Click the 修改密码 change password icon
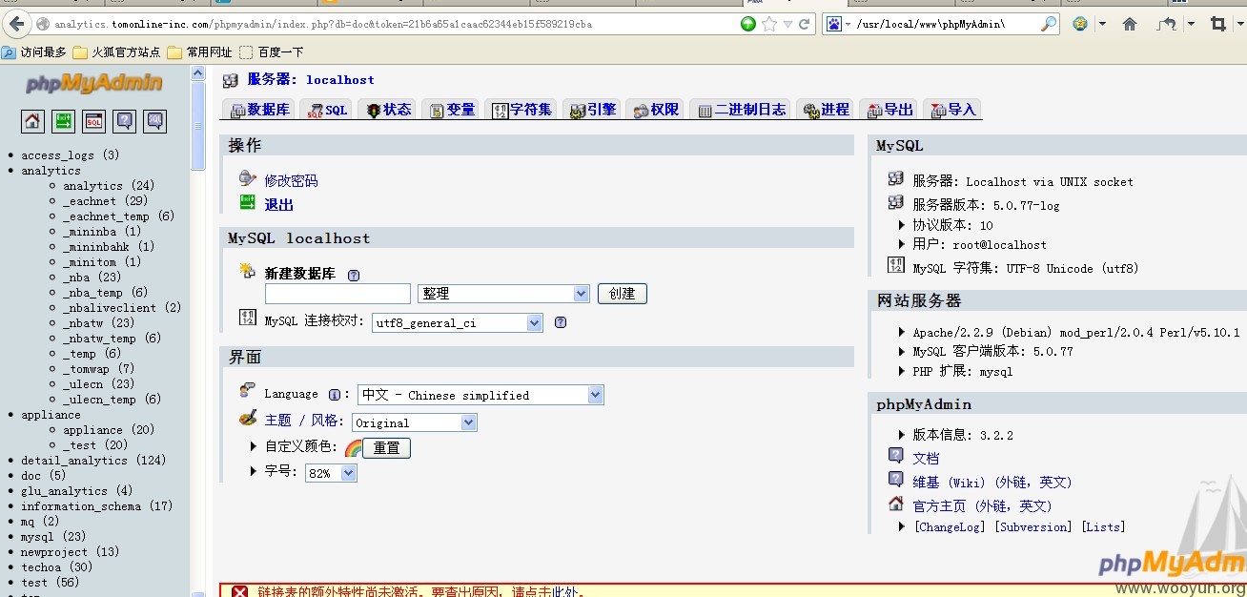Image resolution: width=1247 pixels, height=597 pixels. [248, 178]
